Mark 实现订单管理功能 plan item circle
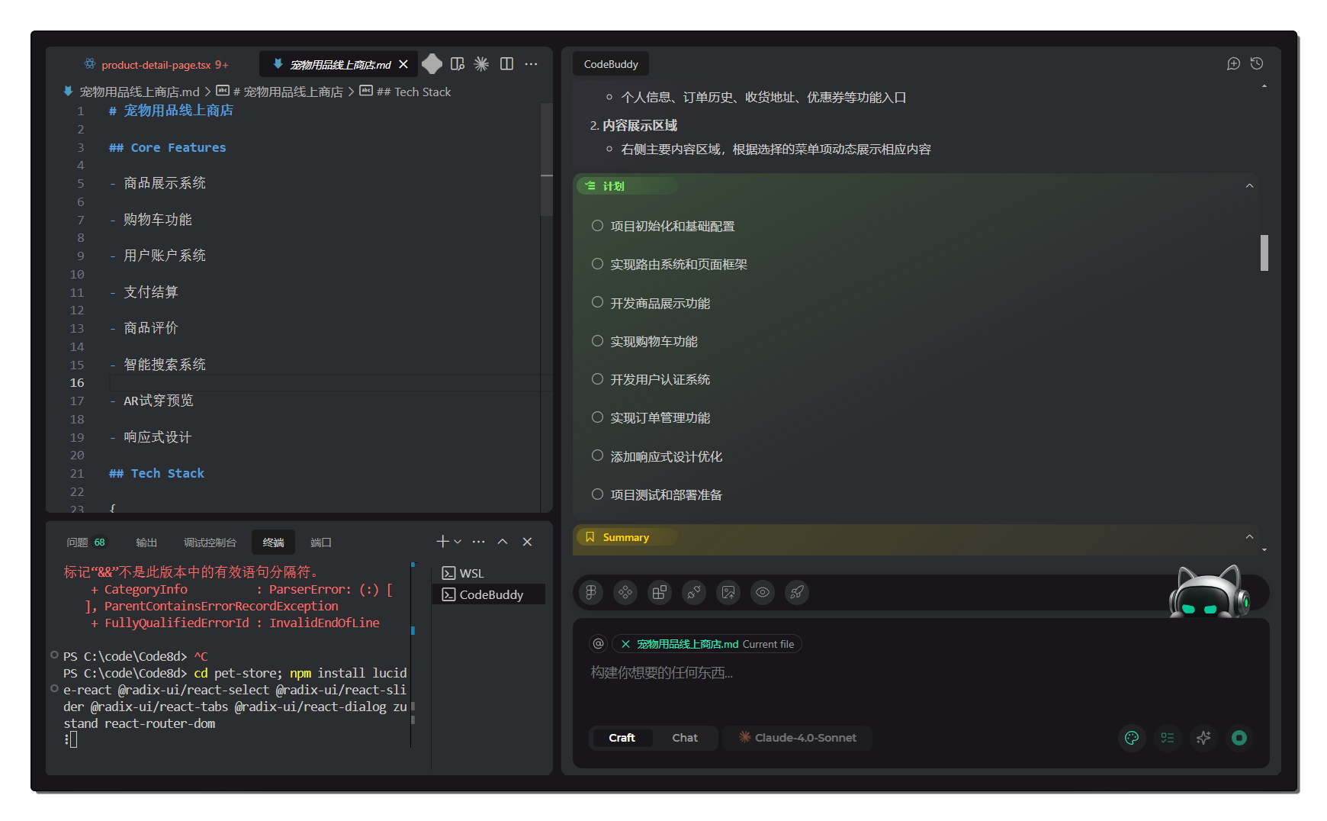The image size is (1327, 821). 597,417
